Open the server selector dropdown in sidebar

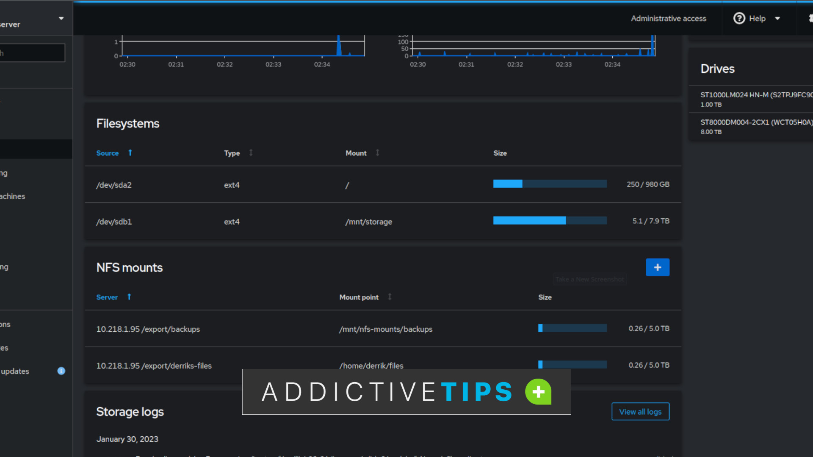(x=61, y=18)
